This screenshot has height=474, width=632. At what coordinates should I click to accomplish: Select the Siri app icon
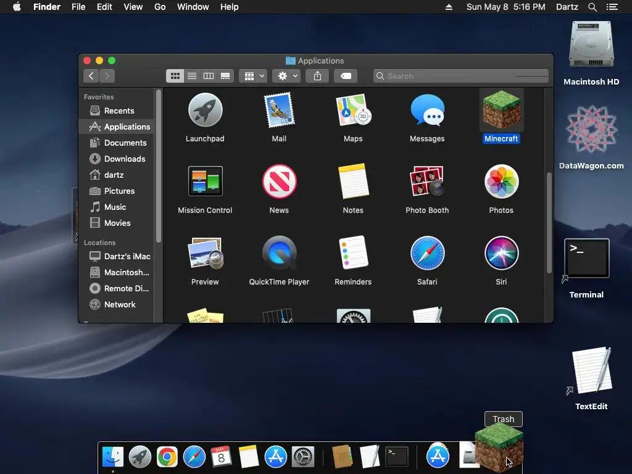click(x=501, y=253)
